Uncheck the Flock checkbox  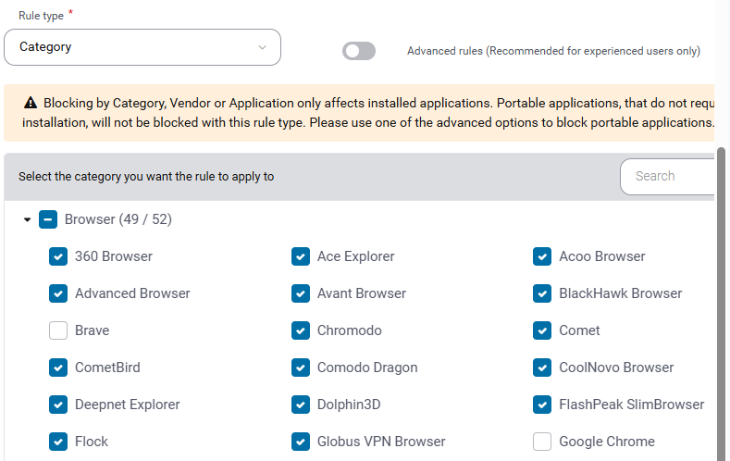tap(58, 442)
